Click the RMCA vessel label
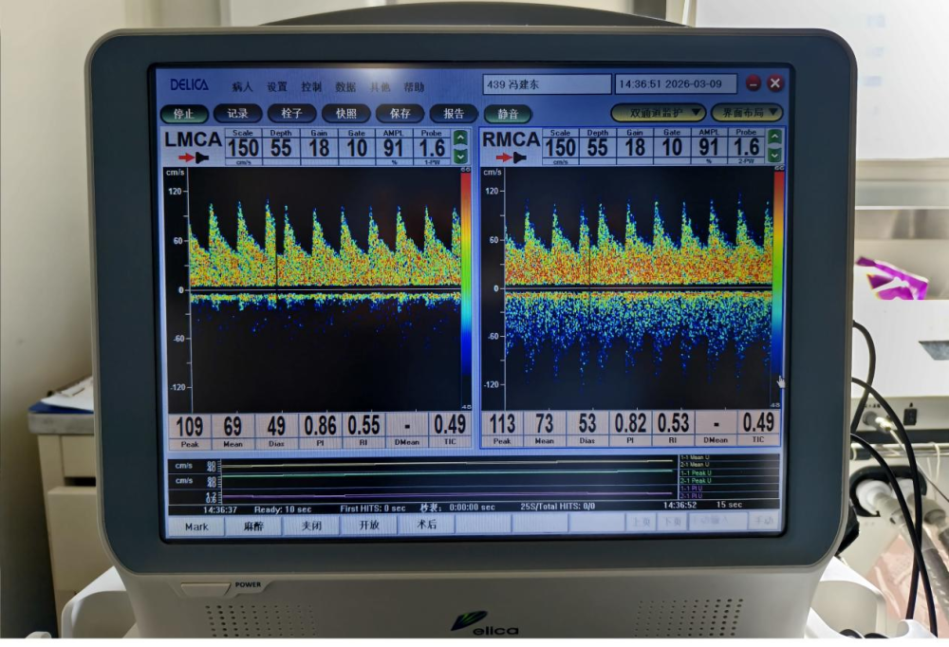Image resolution: width=949 pixels, height=647 pixels. click(x=511, y=139)
